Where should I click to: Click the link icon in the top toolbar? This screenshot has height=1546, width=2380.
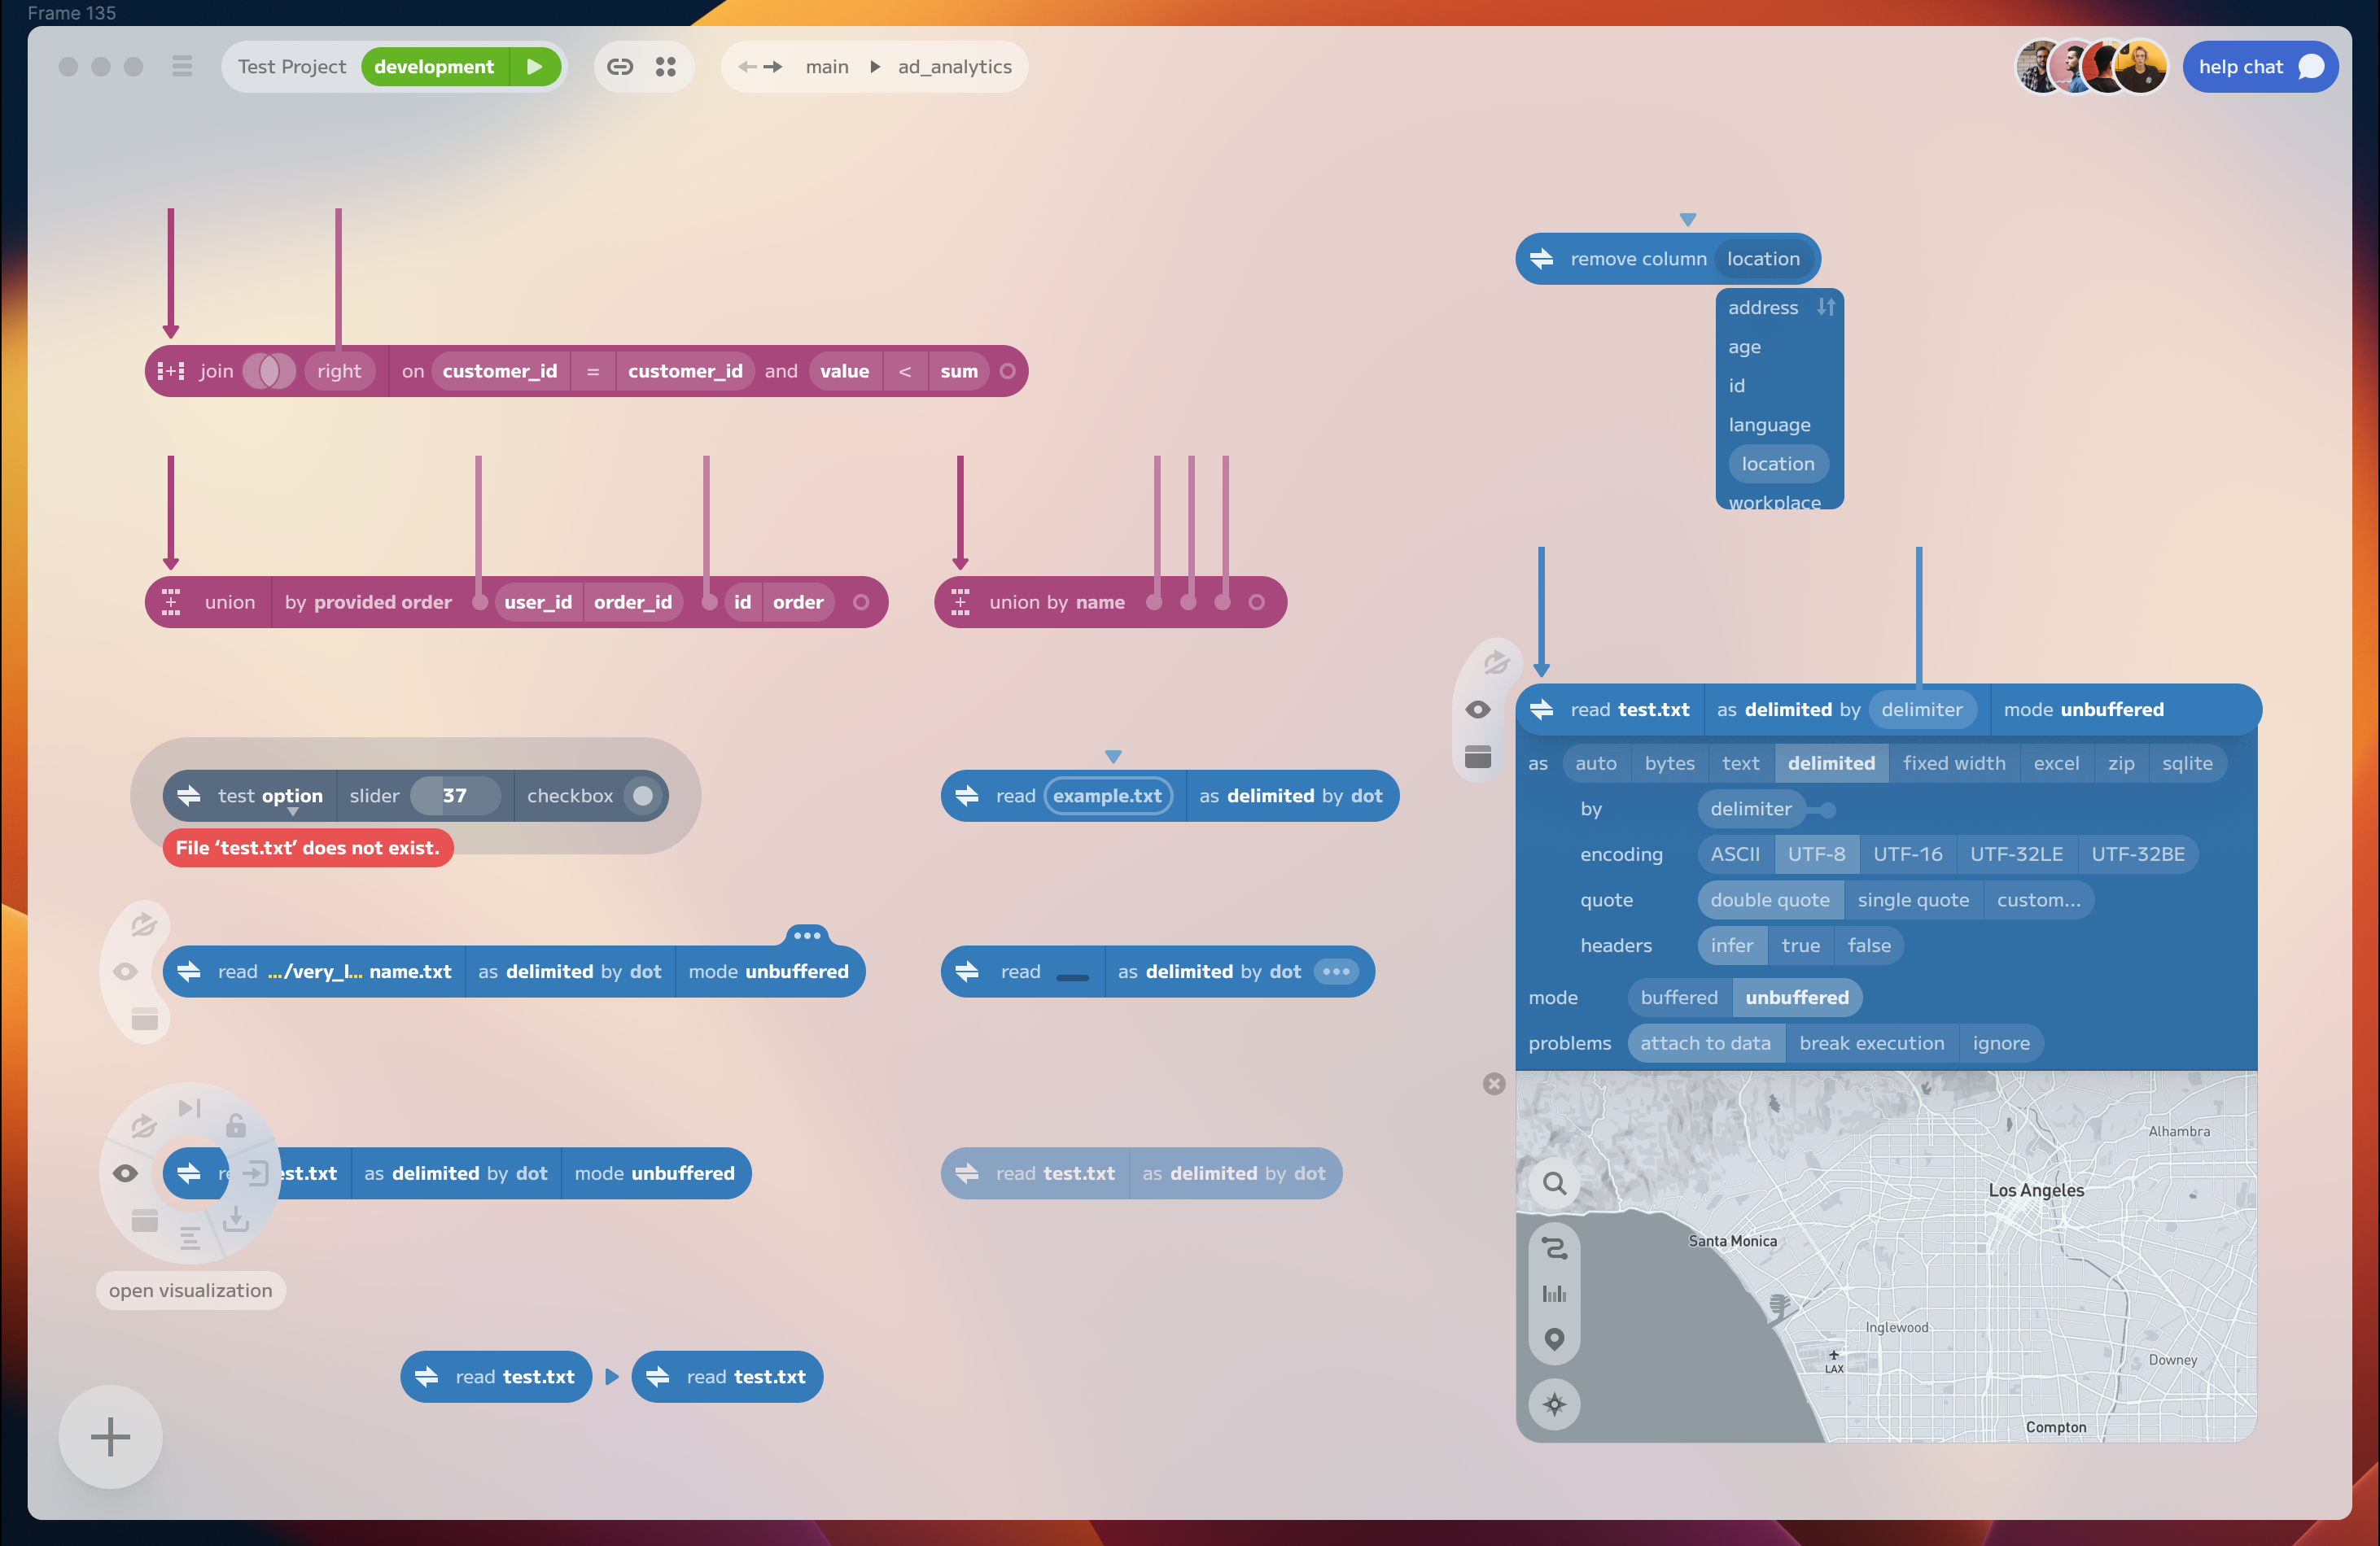[621, 67]
